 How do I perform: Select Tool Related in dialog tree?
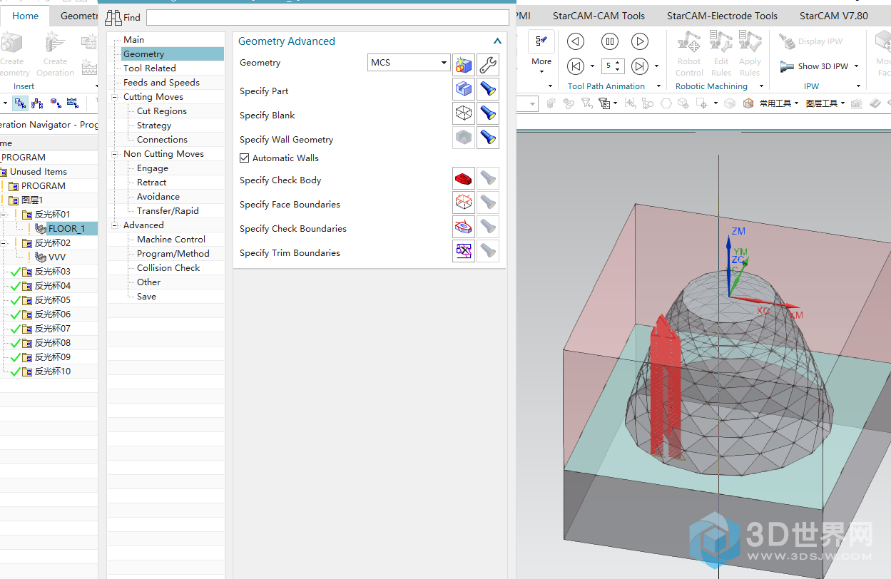(x=149, y=68)
